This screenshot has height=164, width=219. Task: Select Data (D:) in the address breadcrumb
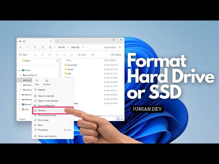tap(75, 47)
